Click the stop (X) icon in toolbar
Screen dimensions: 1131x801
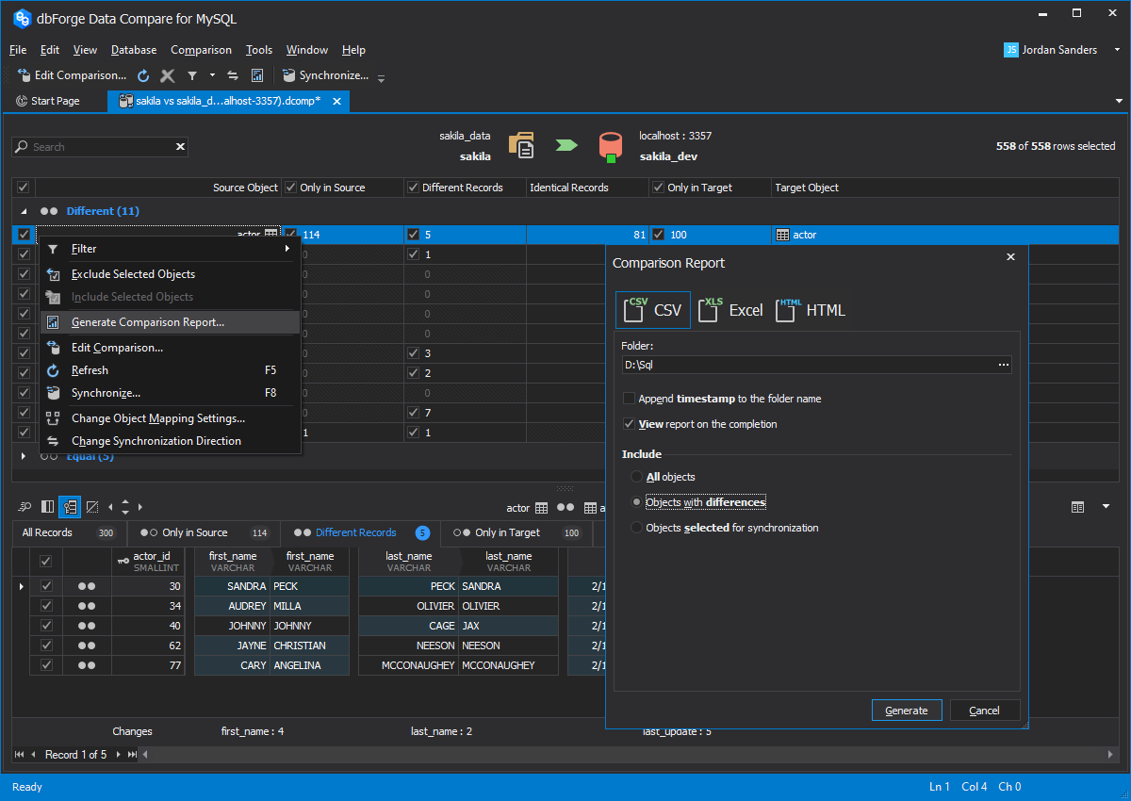(x=168, y=75)
